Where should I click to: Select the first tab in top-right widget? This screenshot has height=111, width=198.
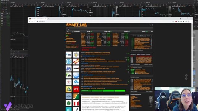(134, 36)
